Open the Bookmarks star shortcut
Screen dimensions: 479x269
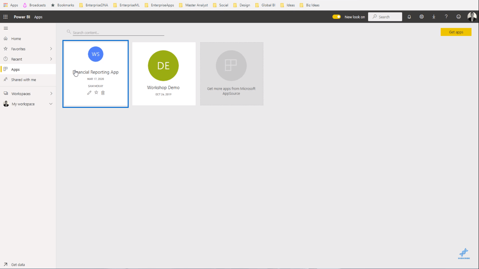coord(62,5)
